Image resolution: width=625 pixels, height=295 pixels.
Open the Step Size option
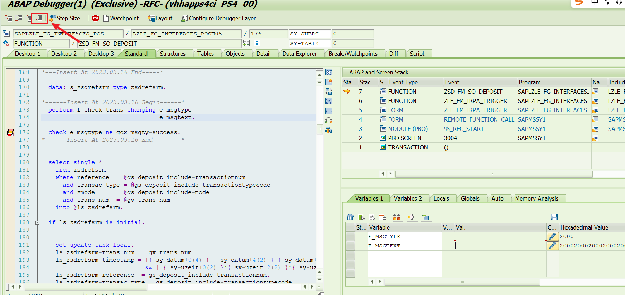click(x=65, y=18)
